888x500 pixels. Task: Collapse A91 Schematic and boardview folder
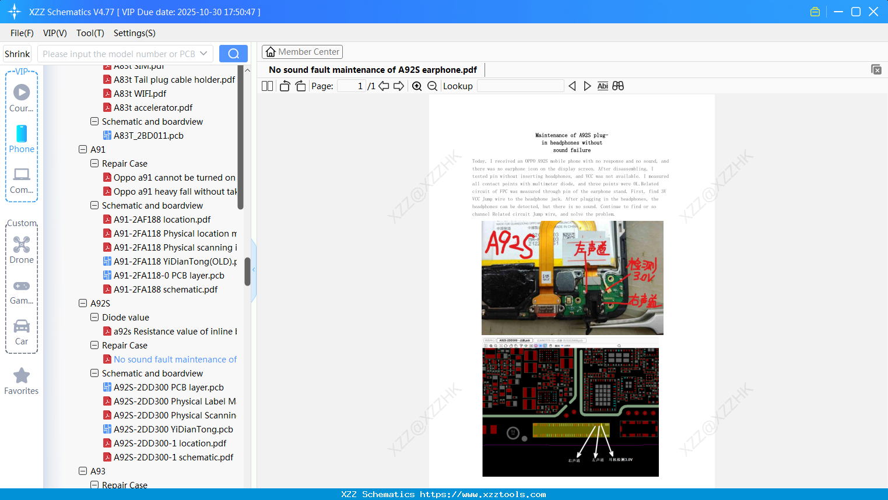(x=94, y=205)
